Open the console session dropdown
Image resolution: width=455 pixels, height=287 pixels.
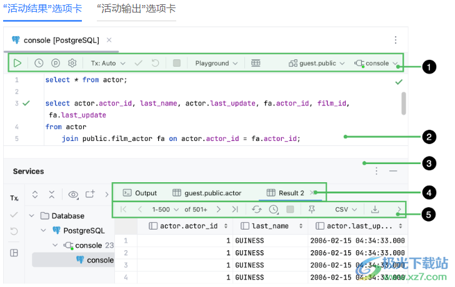376,63
